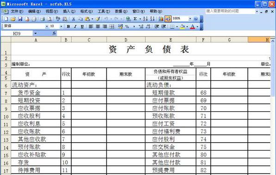
Task: Open print preview with the magnifier-page icon
Action: tap(50, 18)
